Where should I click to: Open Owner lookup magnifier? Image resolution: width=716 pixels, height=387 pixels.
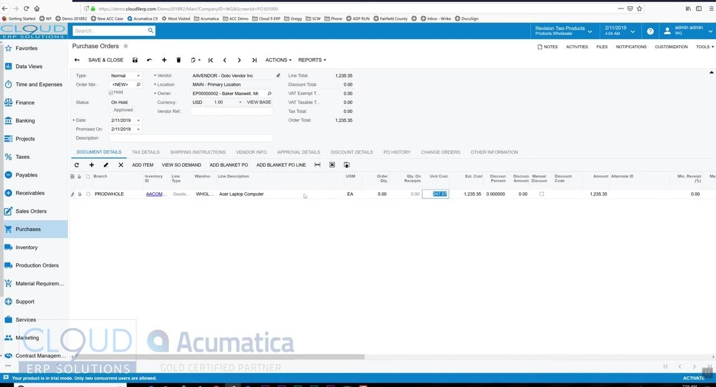click(x=269, y=93)
